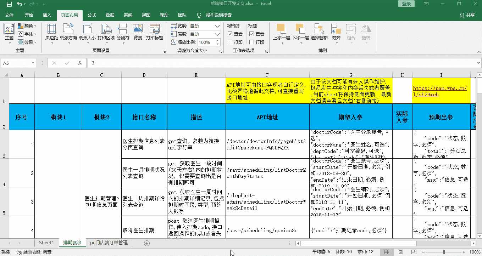Image resolution: width=482 pixels, height=256 pixels.
Task: Open the Name Box dropdown arrow
Action: pos(33,63)
